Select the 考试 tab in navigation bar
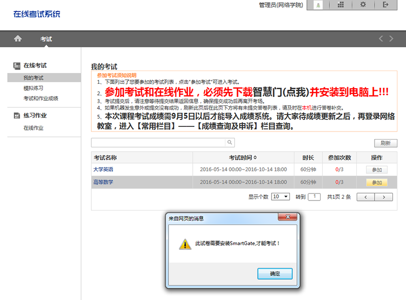 click(x=46, y=39)
